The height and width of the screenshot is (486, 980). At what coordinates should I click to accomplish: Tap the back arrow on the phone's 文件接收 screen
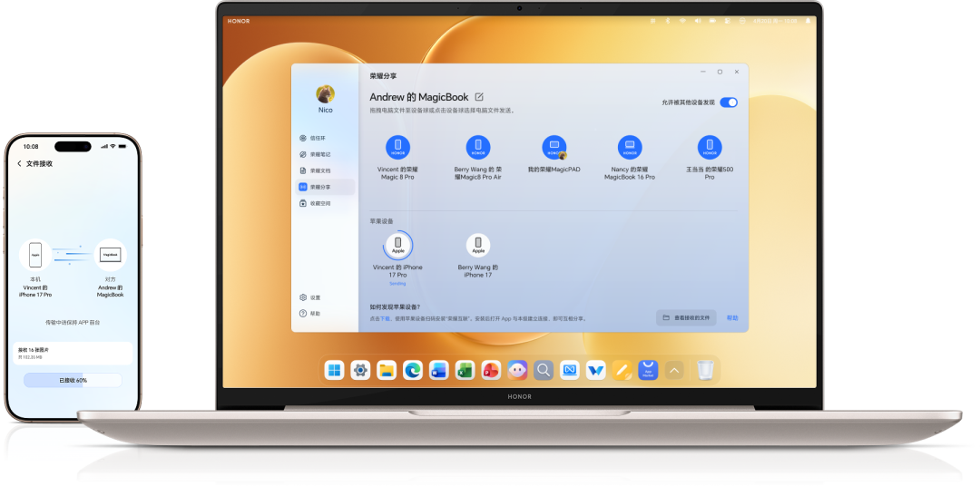click(x=19, y=164)
